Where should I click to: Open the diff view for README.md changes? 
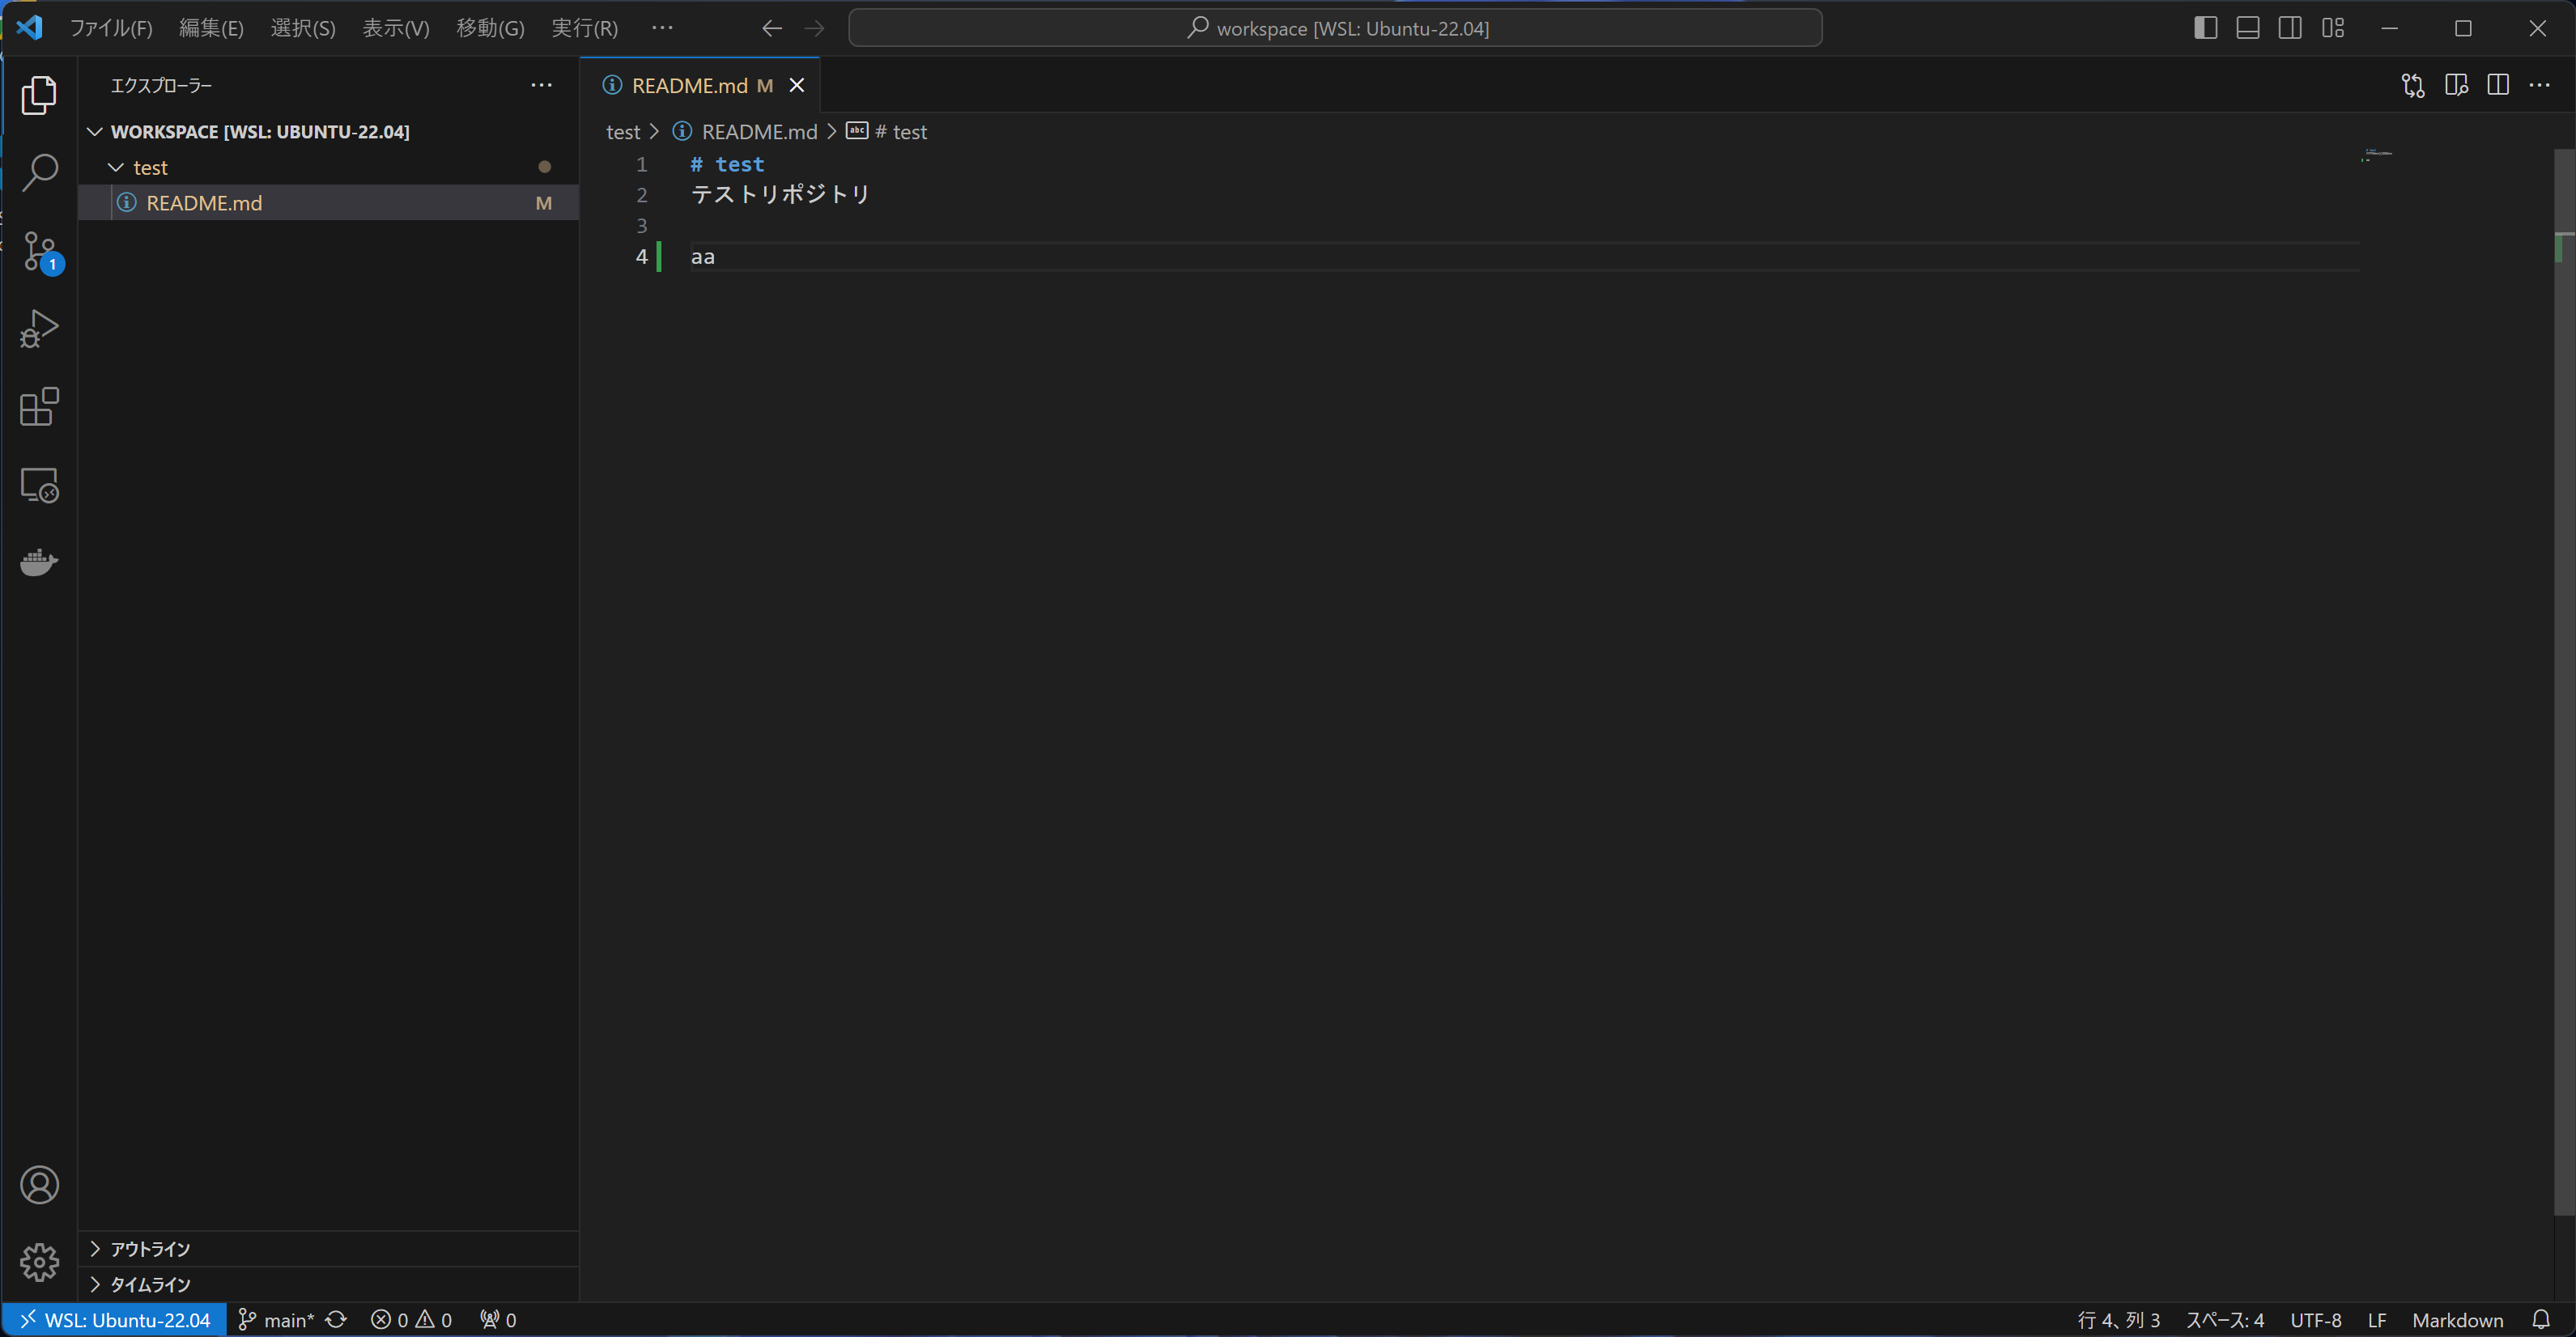pos(2413,85)
